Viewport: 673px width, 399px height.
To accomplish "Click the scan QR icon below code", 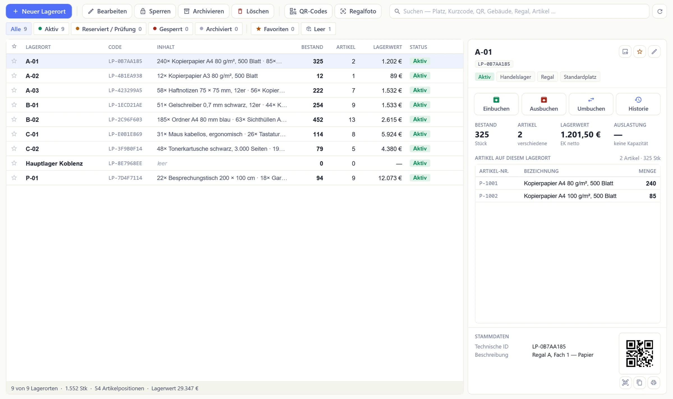I will (x=625, y=382).
